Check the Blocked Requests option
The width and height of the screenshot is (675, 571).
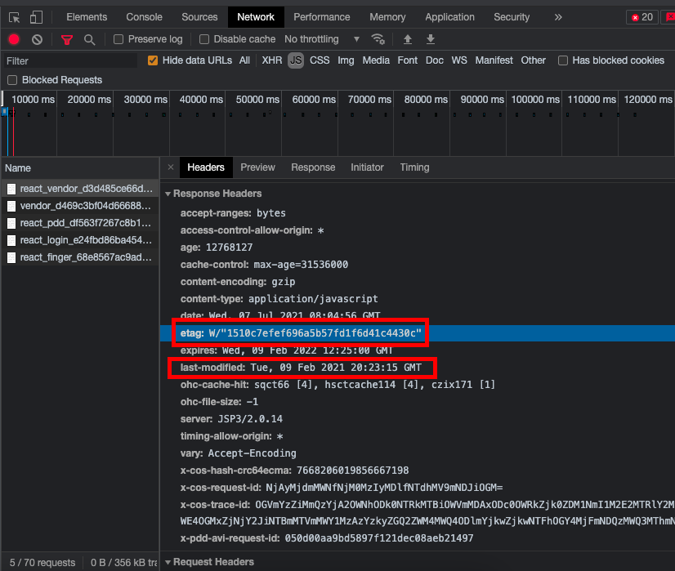point(12,80)
